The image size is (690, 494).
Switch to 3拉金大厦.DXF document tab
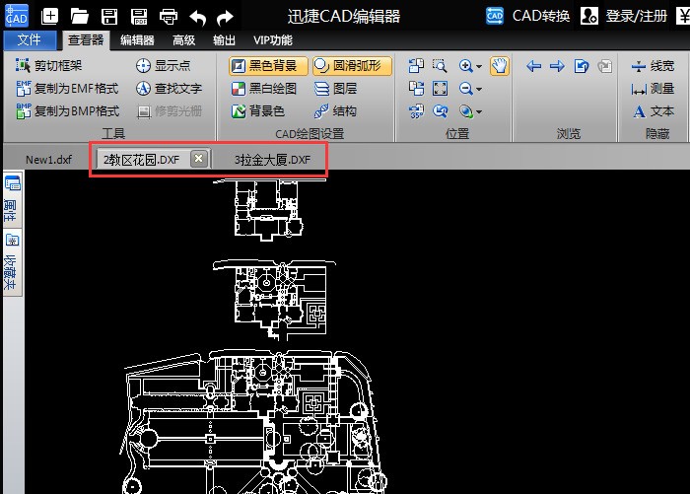[272, 160]
